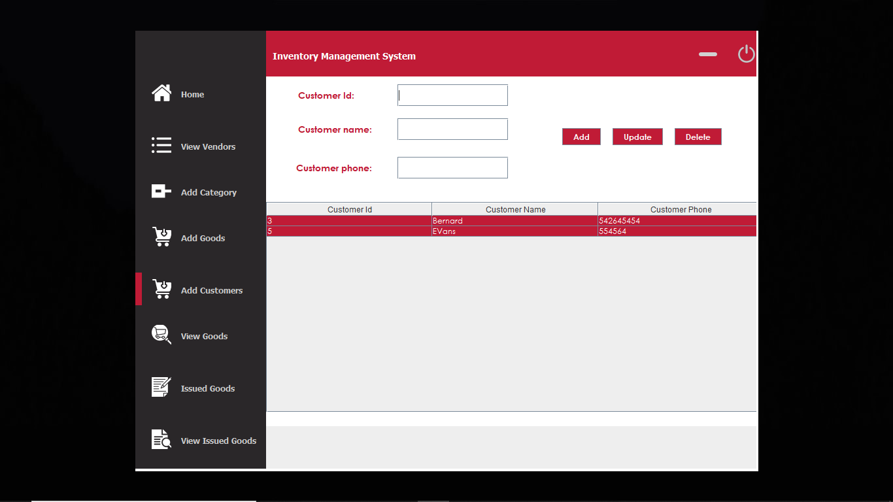
Task: Click the Customer phone: form label
Action: 334,168
